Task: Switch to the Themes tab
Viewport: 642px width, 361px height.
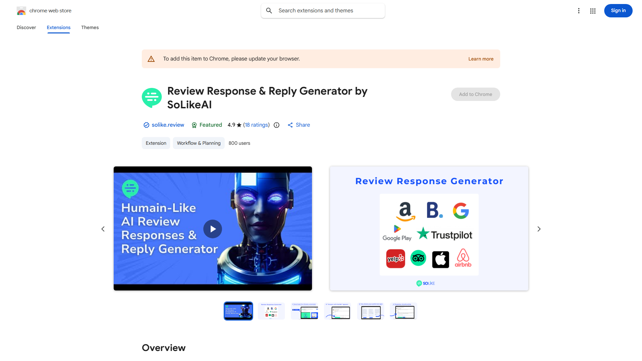Action: (90, 27)
